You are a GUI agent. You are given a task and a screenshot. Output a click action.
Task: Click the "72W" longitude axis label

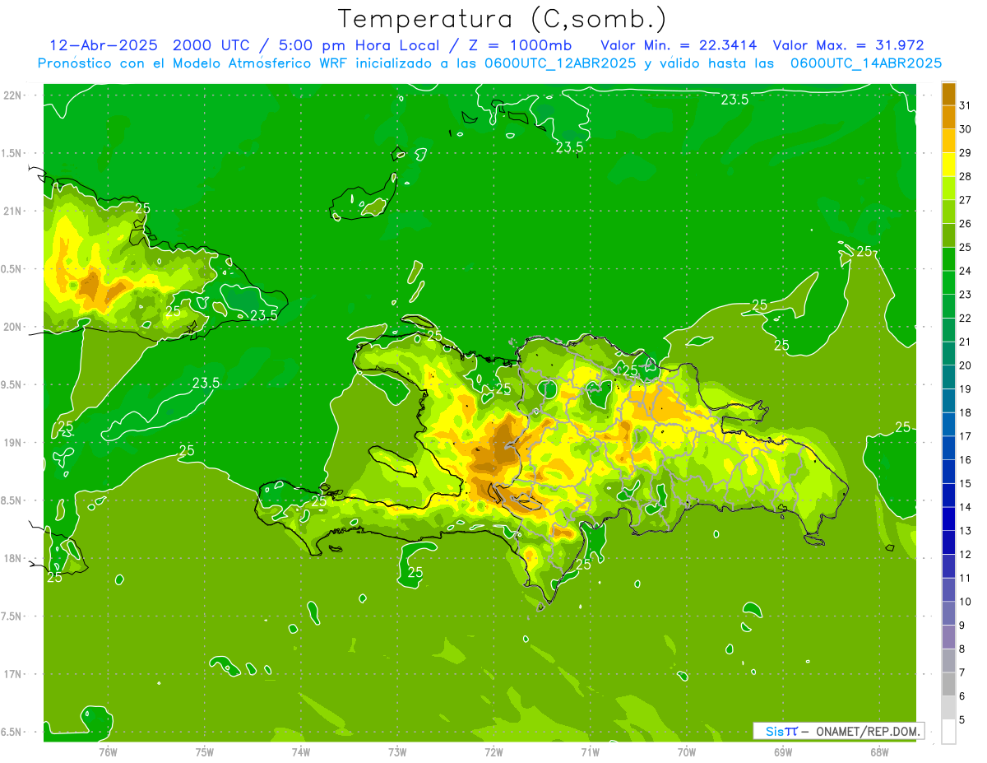[493, 752]
